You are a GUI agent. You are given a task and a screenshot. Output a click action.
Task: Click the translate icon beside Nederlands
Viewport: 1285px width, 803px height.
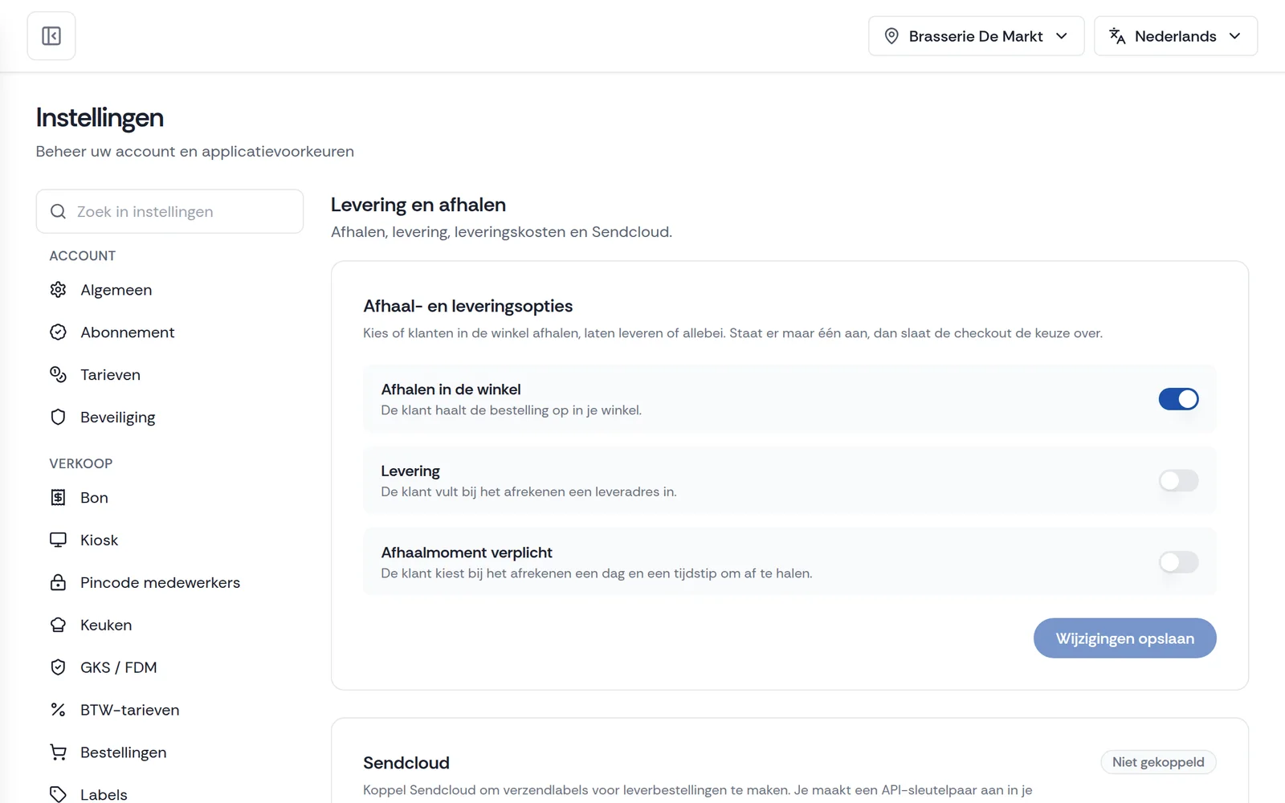pyautogui.click(x=1117, y=36)
